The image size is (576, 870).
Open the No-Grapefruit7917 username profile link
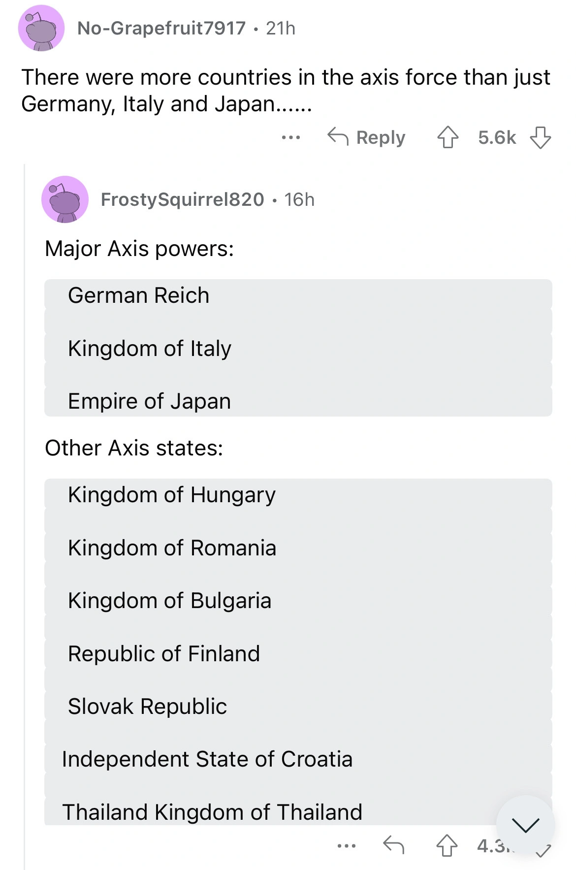click(x=161, y=28)
